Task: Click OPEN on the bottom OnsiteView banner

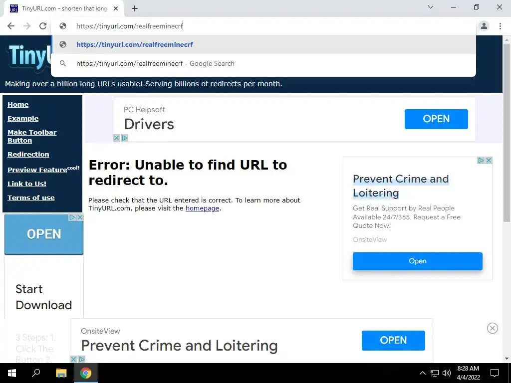Action: coord(393,340)
